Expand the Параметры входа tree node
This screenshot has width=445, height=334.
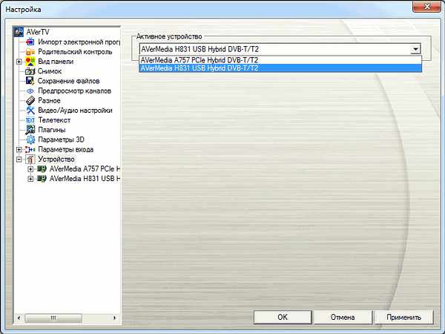click(x=19, y=149)
